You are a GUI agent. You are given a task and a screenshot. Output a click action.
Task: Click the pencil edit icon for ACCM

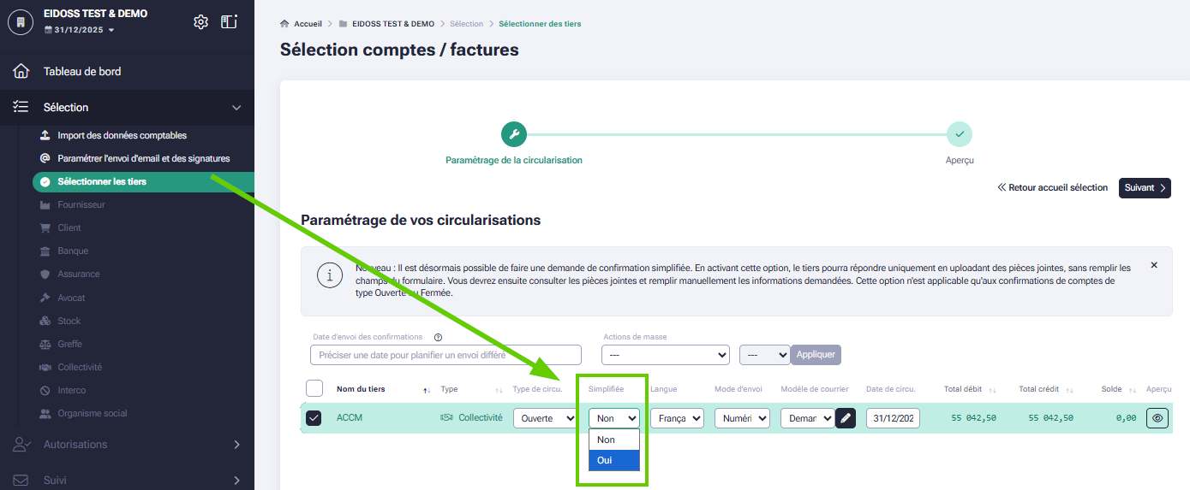pos(846,418)
